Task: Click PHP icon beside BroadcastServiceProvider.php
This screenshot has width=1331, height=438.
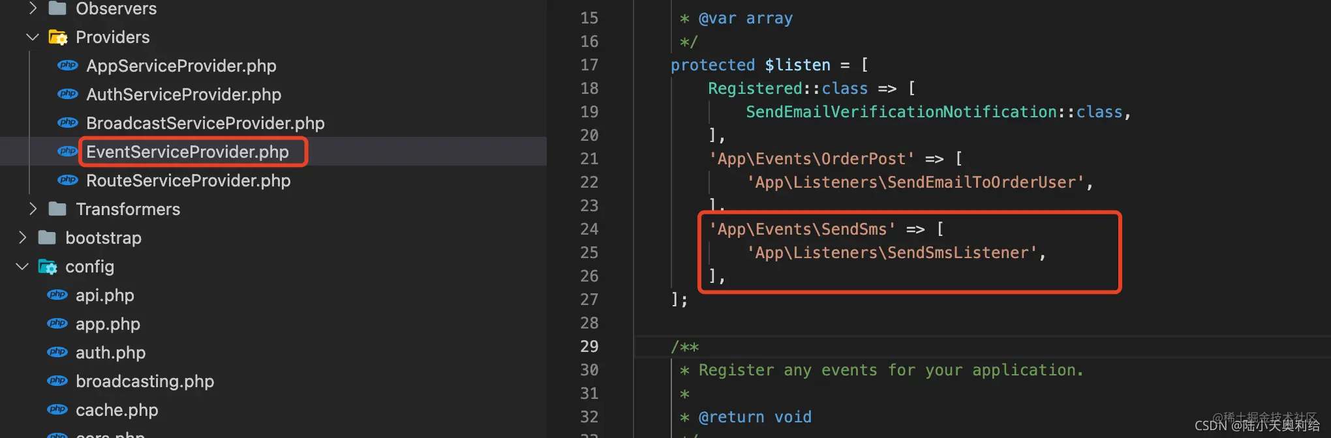Action: (x=68, y=123)
